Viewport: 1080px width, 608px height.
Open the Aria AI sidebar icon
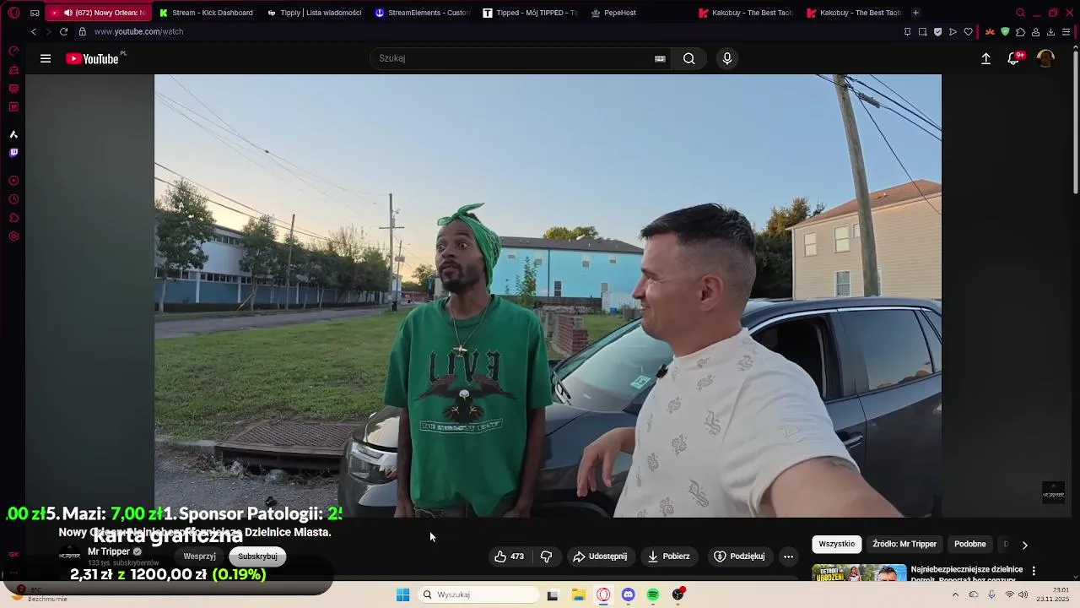pos(13,134)
